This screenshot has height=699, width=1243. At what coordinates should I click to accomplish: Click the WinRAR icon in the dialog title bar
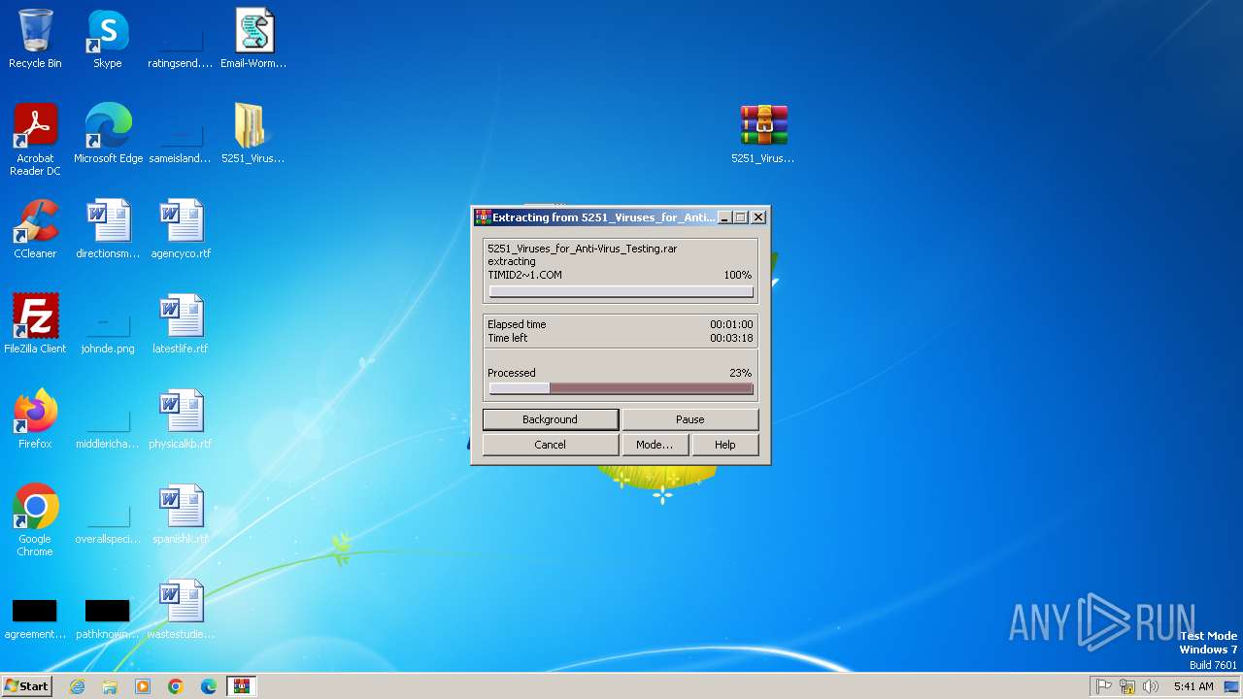click(482, 217)
